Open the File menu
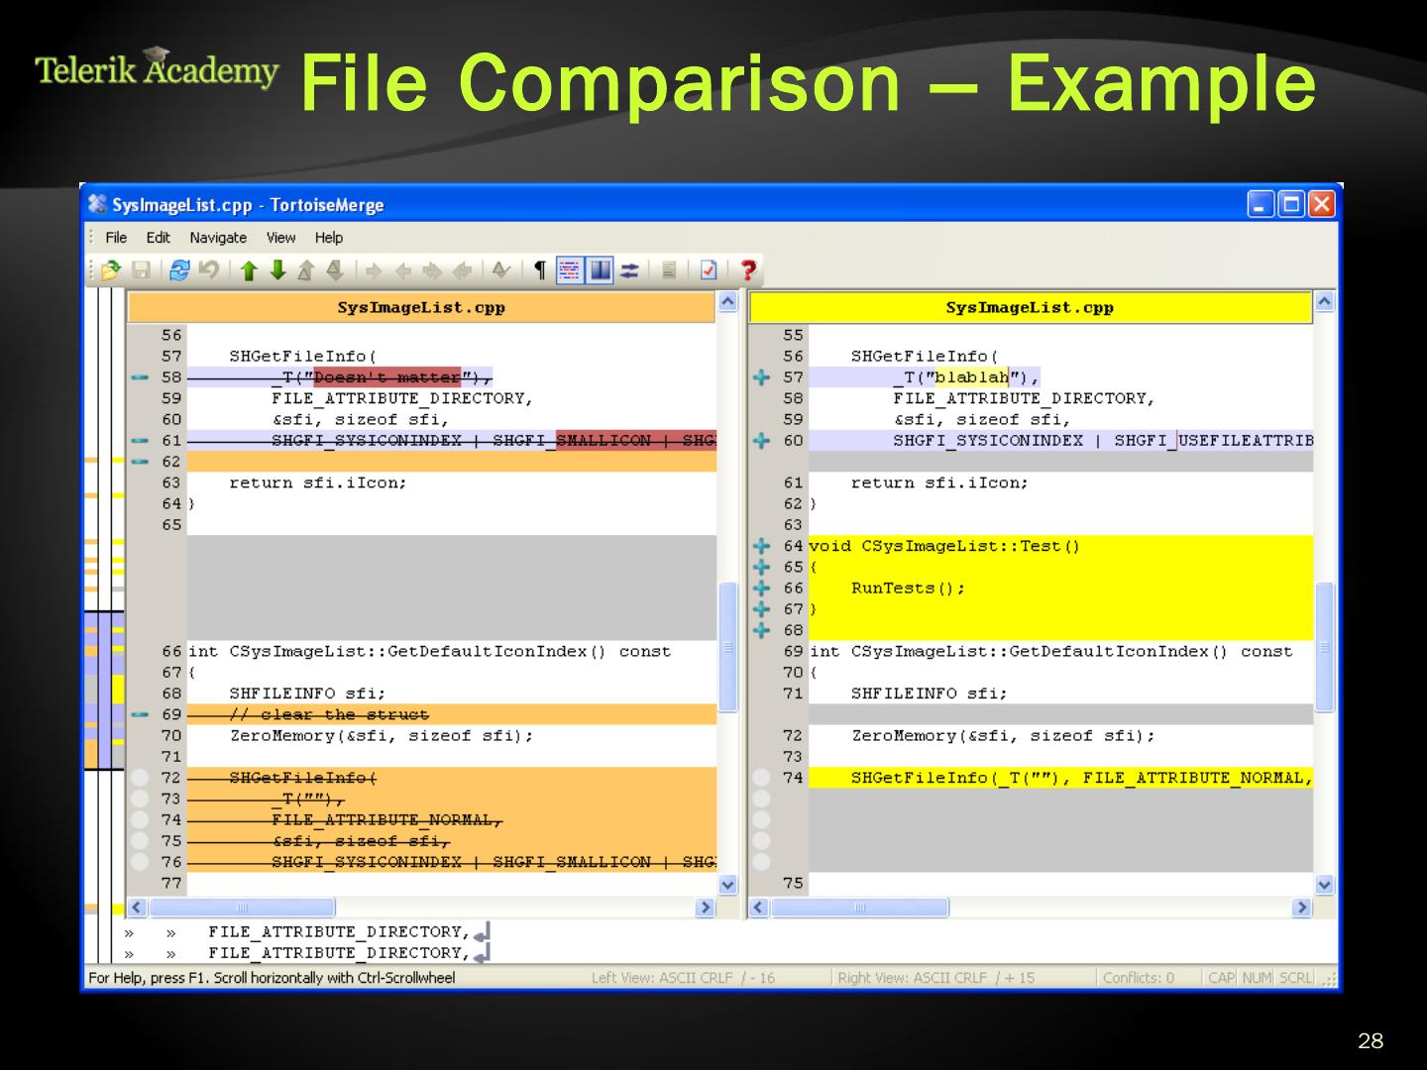The image size is (1427, 1070). click(116, 238)
